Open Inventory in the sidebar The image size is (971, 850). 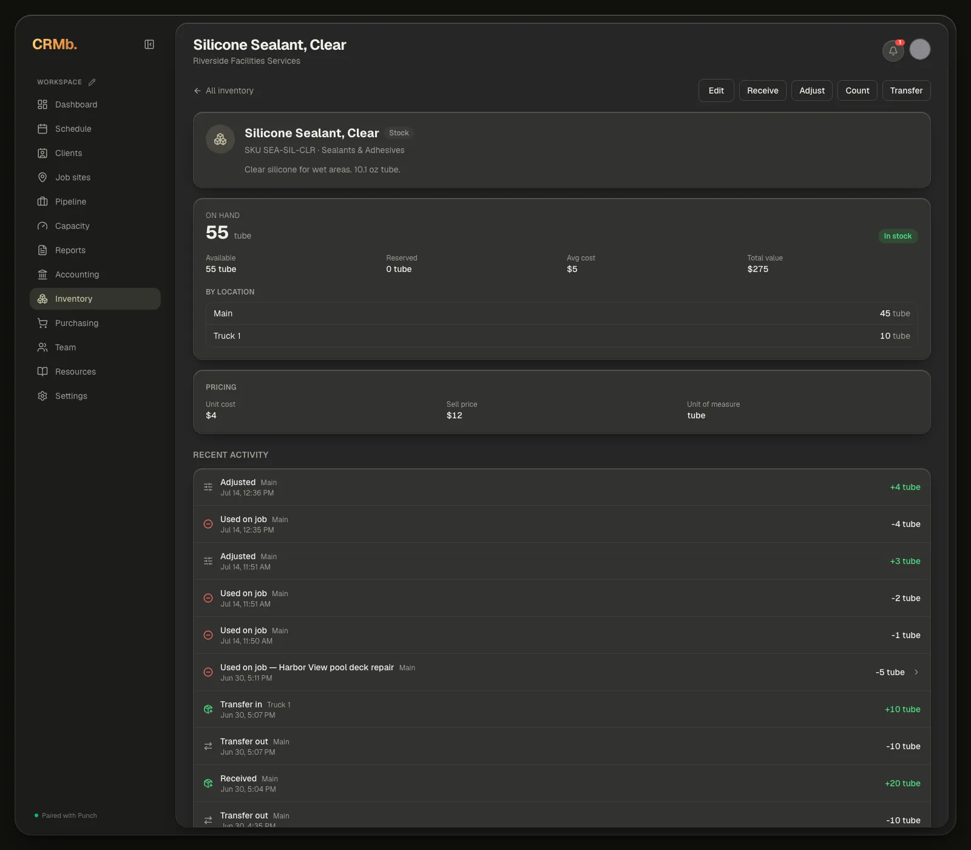pyautogui.click(x=95, y=299)
